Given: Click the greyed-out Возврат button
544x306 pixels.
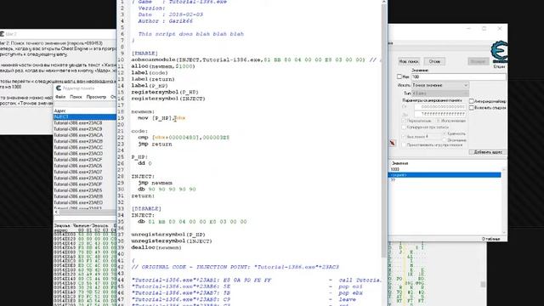Looking at the screenshot, I should 478,61.
